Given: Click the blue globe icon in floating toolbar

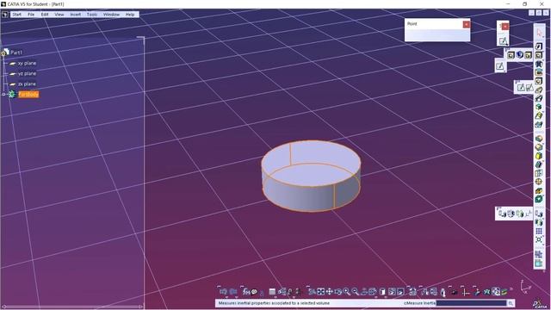Looking at the screenshot, I should (520, 55).
